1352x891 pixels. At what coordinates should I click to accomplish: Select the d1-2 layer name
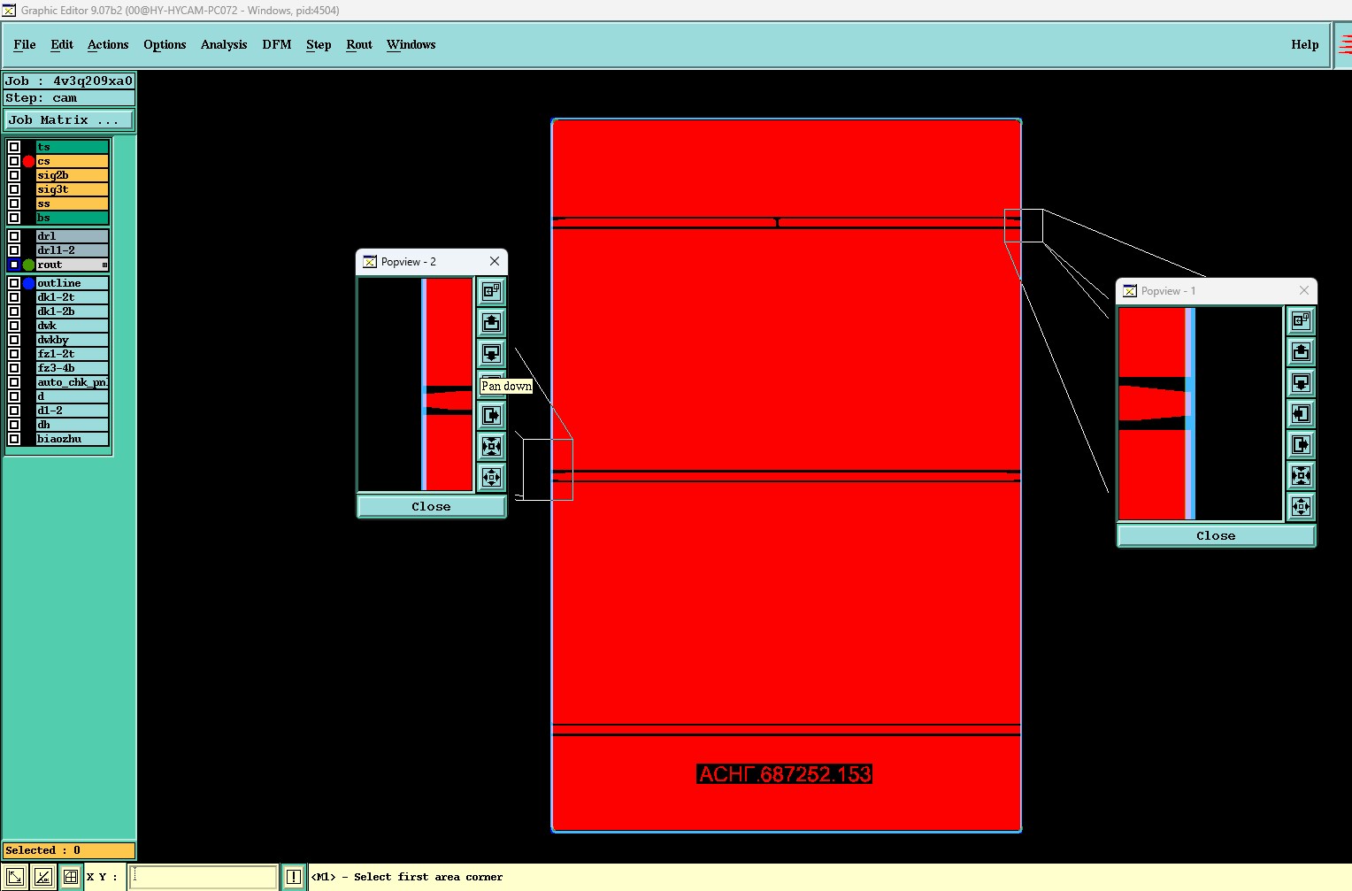pos(73,411)
